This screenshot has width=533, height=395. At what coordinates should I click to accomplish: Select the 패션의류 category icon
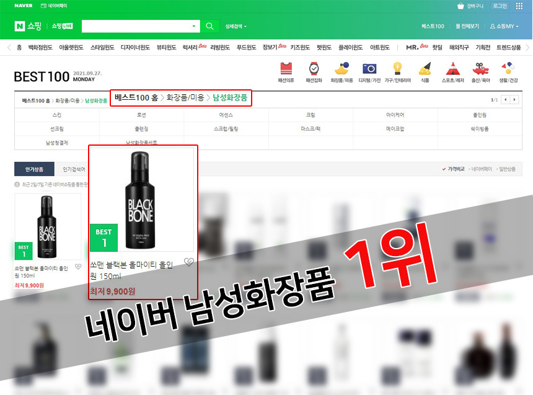pos(286,72)
